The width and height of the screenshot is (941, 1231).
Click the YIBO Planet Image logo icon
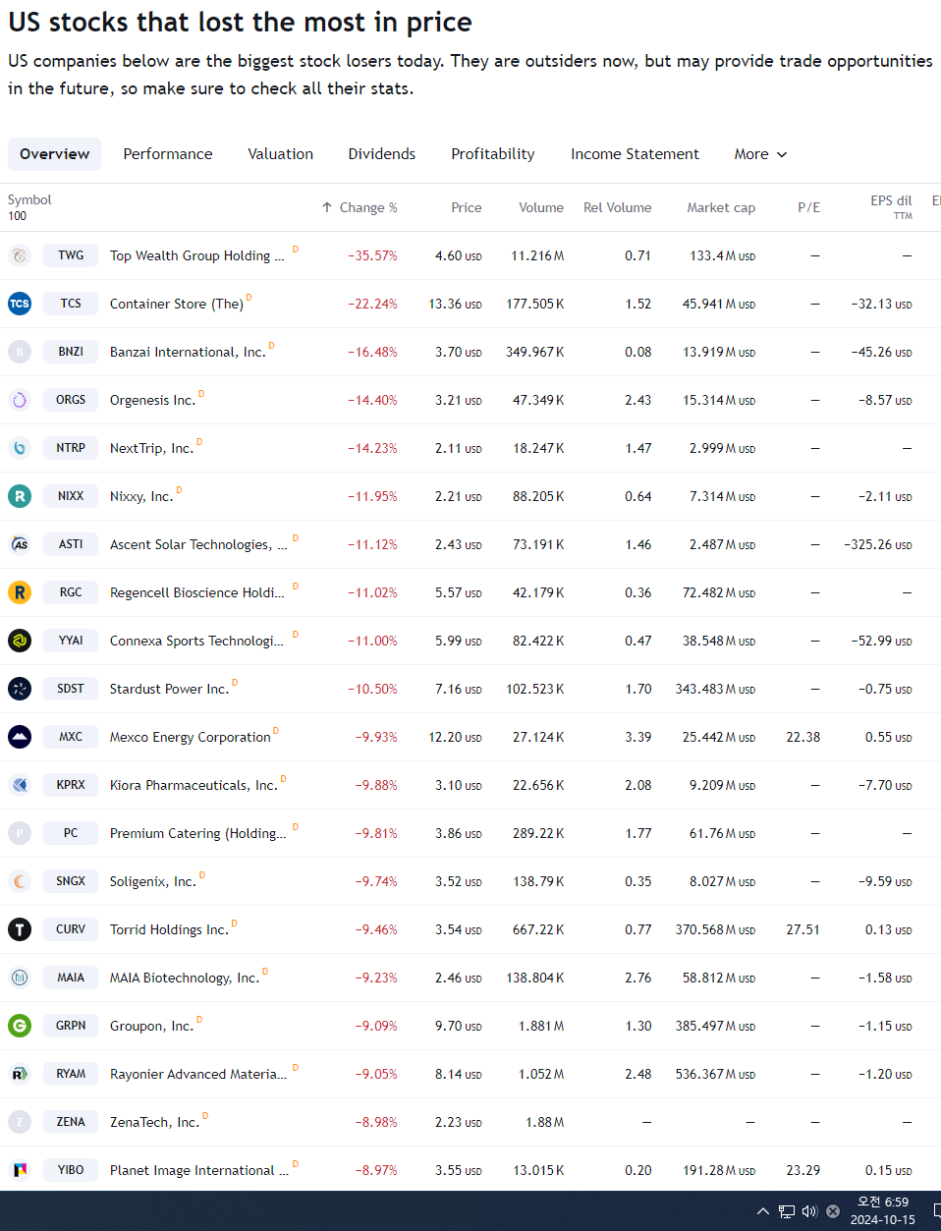[x=20, y=1170]
